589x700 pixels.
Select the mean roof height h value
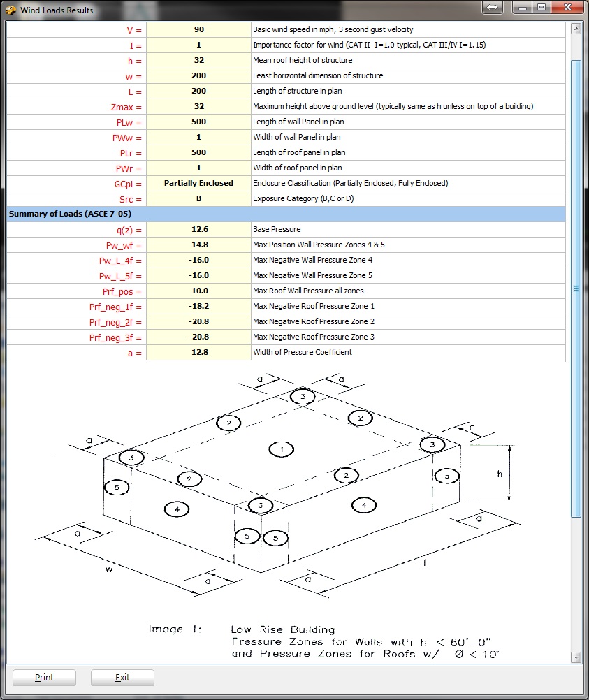click(198, 60)
